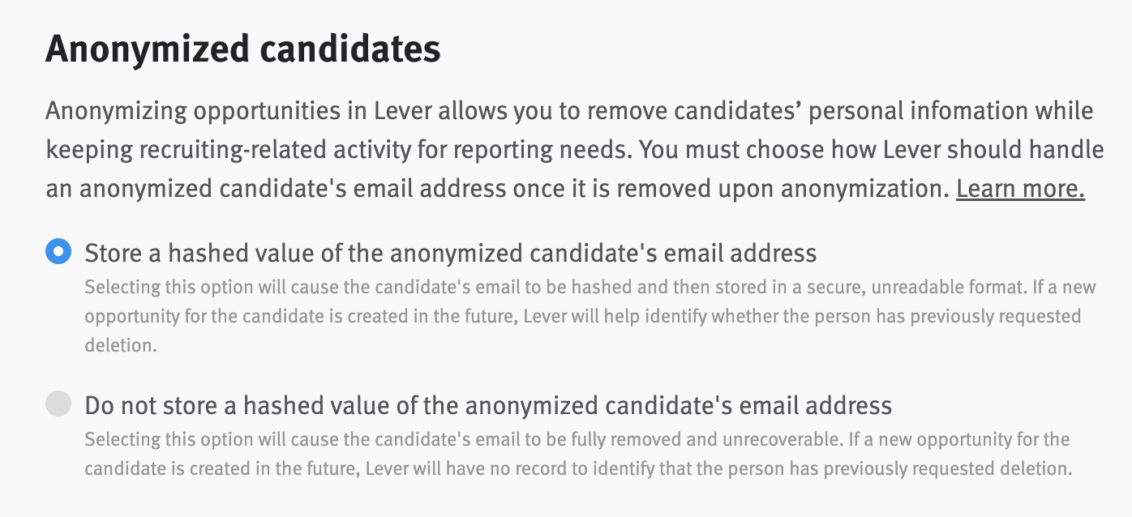Screen dimensions: 1132x517
Task: Open the Learn more link
Action: click(1020, 190)
